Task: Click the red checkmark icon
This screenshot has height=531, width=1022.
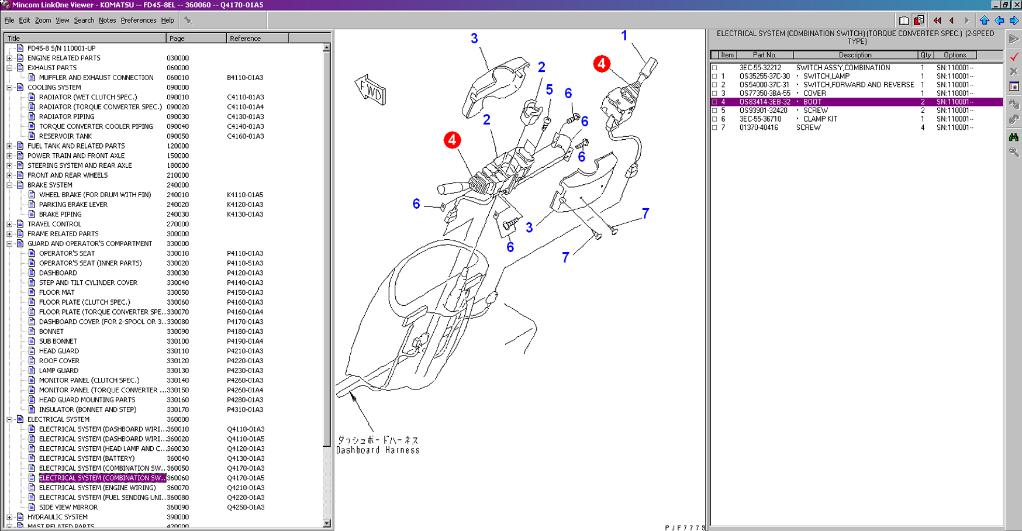Action: [x=1014, y=57]
